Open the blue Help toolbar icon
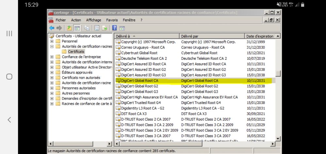326x154 pixels. (x=115, y=28)
